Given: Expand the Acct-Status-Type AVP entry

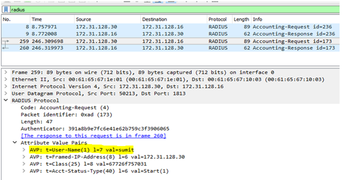Looking at the screenshot, I should click(24, 171).
